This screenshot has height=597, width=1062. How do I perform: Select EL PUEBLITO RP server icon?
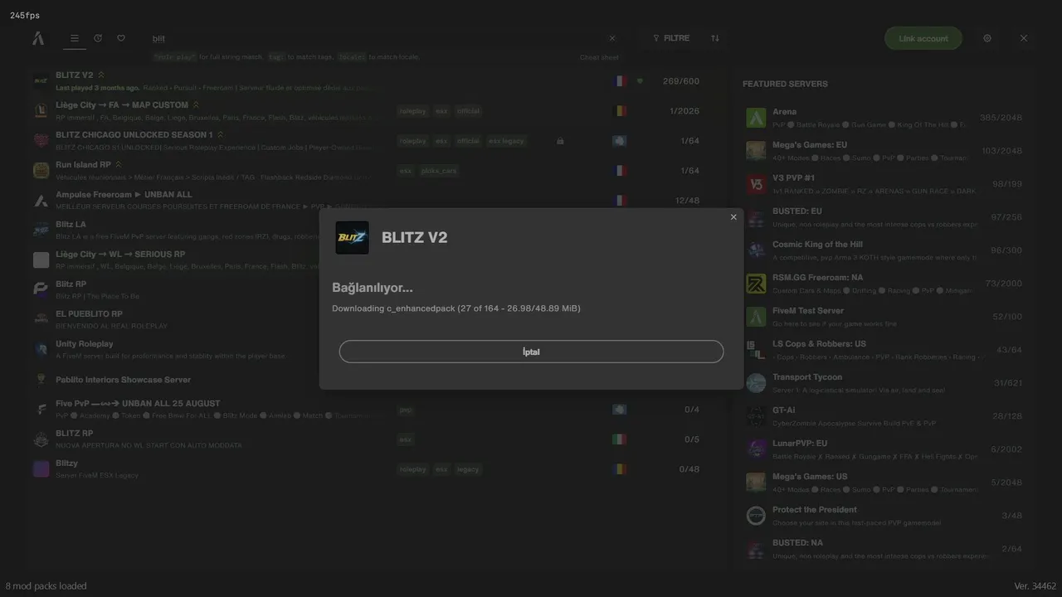[x=41, y=320]
